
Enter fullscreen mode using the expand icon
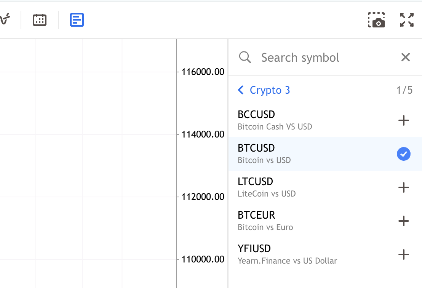[406, 20]
